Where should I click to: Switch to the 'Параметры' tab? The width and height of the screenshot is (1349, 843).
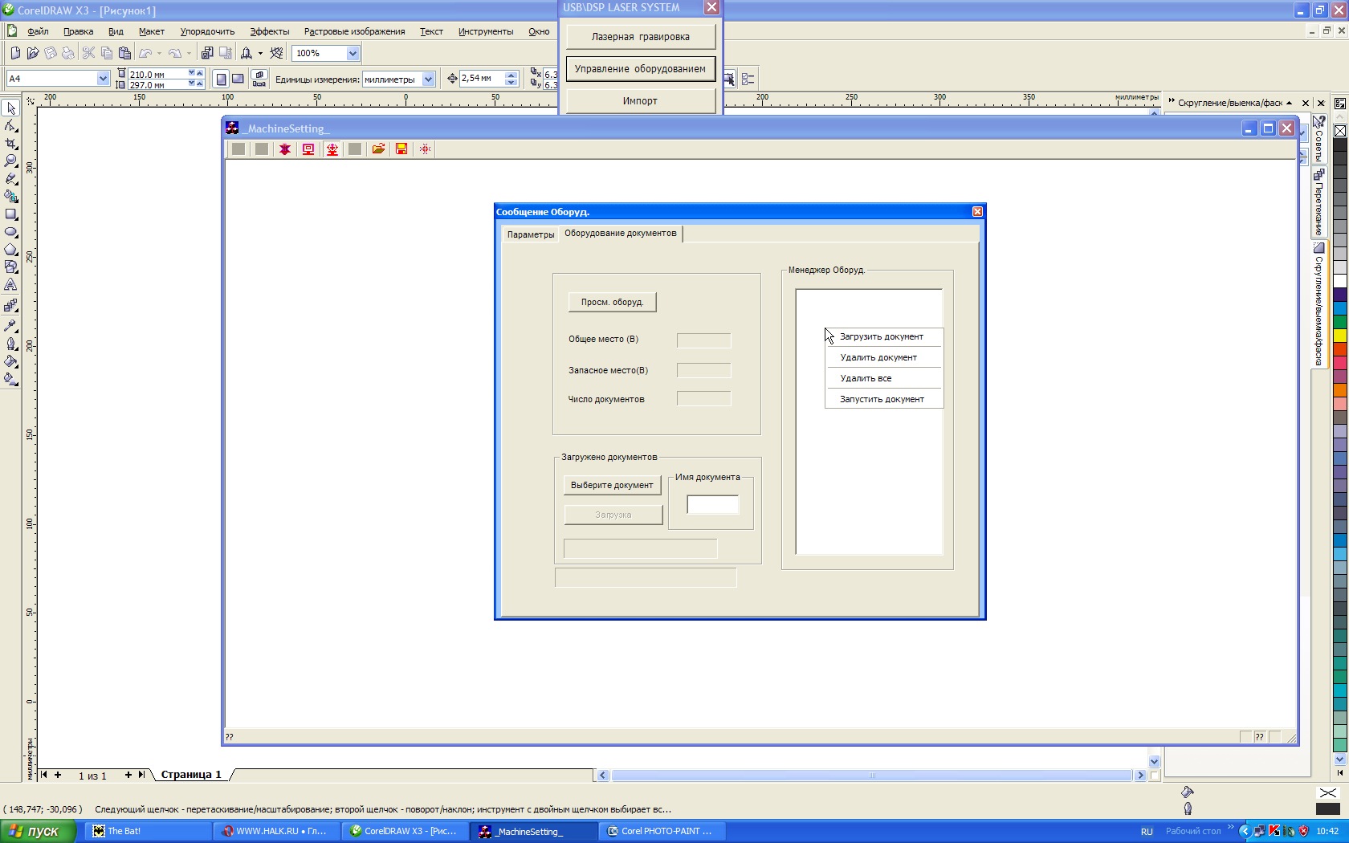[530, 234]
